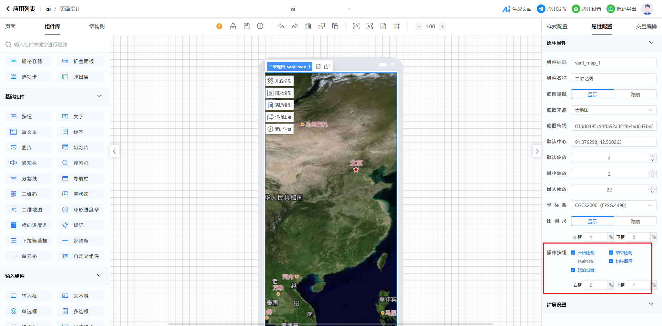
Task: Switch to the 结构树 tab
Action: pos(97,27)
